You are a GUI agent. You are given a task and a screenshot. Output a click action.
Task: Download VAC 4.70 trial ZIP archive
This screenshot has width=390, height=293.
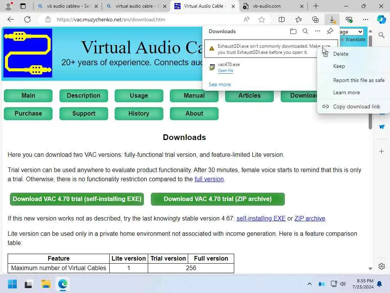coord(217,199)
